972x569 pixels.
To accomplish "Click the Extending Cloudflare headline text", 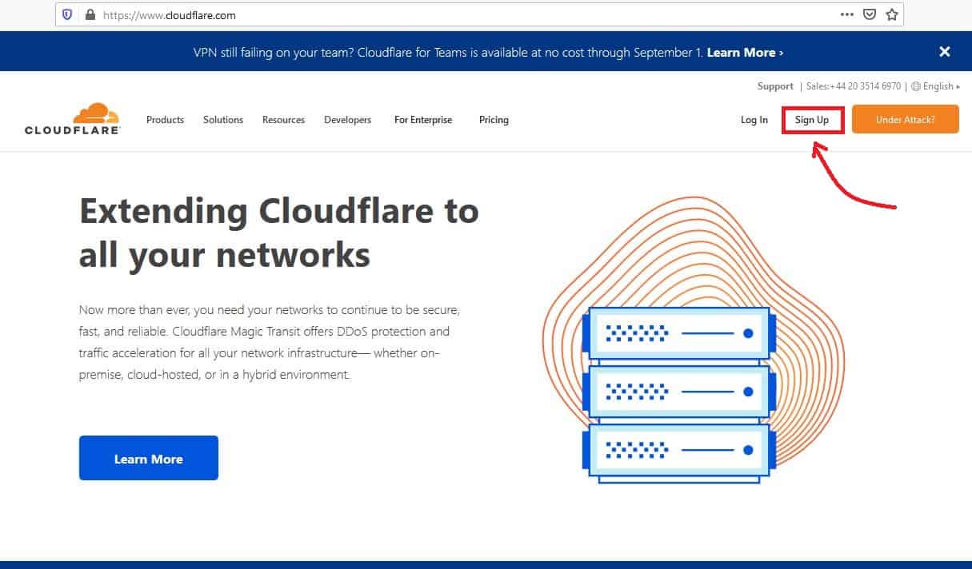I will pyautogui.click(x=279, y=233).
